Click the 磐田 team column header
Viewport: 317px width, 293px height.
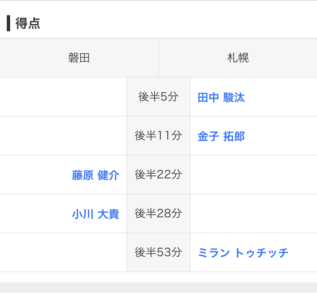(79, 58)
